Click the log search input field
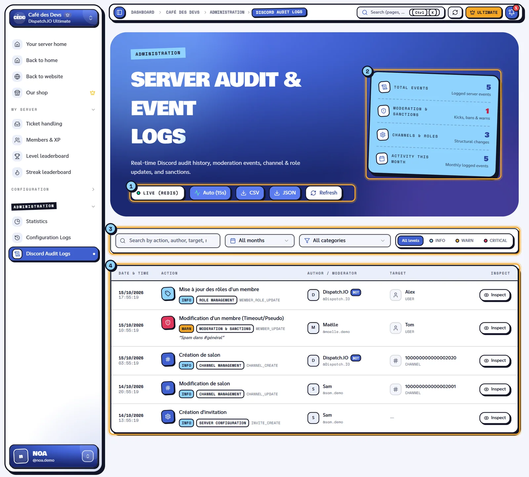The image size is (529, 477). (x=168, y=240)
